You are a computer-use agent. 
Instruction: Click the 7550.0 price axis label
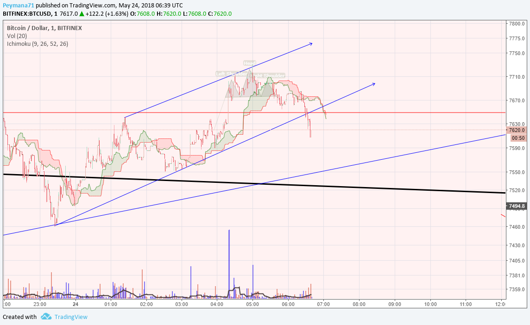517,172
